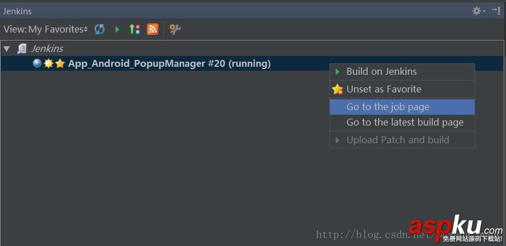The width and height of the screenshot is (506, 246).
Task: Click the orange RSS feed icon
Action: point(153,29)
